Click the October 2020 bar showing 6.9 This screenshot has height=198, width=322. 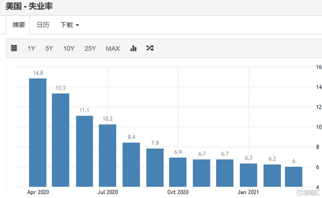pos(178,172)
